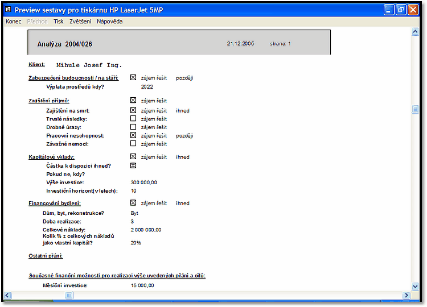Open the Konec menu
Viewport: 427px width, 307px height.
click(13, 22)
